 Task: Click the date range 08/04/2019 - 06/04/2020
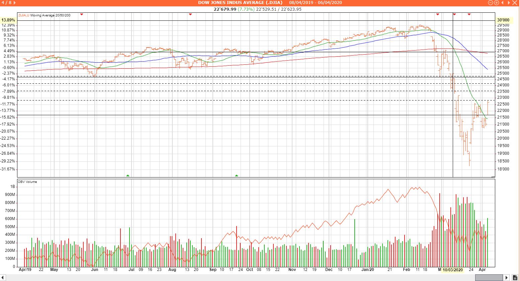[316, 3]
